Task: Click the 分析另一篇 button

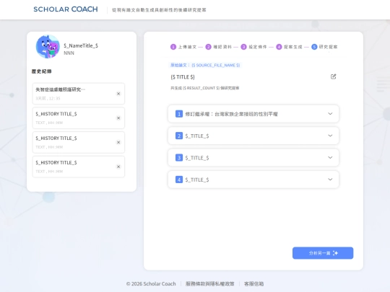Action: tap(323, 253)
